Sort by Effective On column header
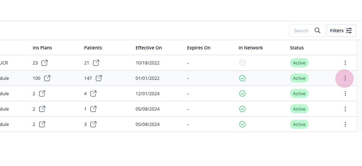 tap(149, 48)
